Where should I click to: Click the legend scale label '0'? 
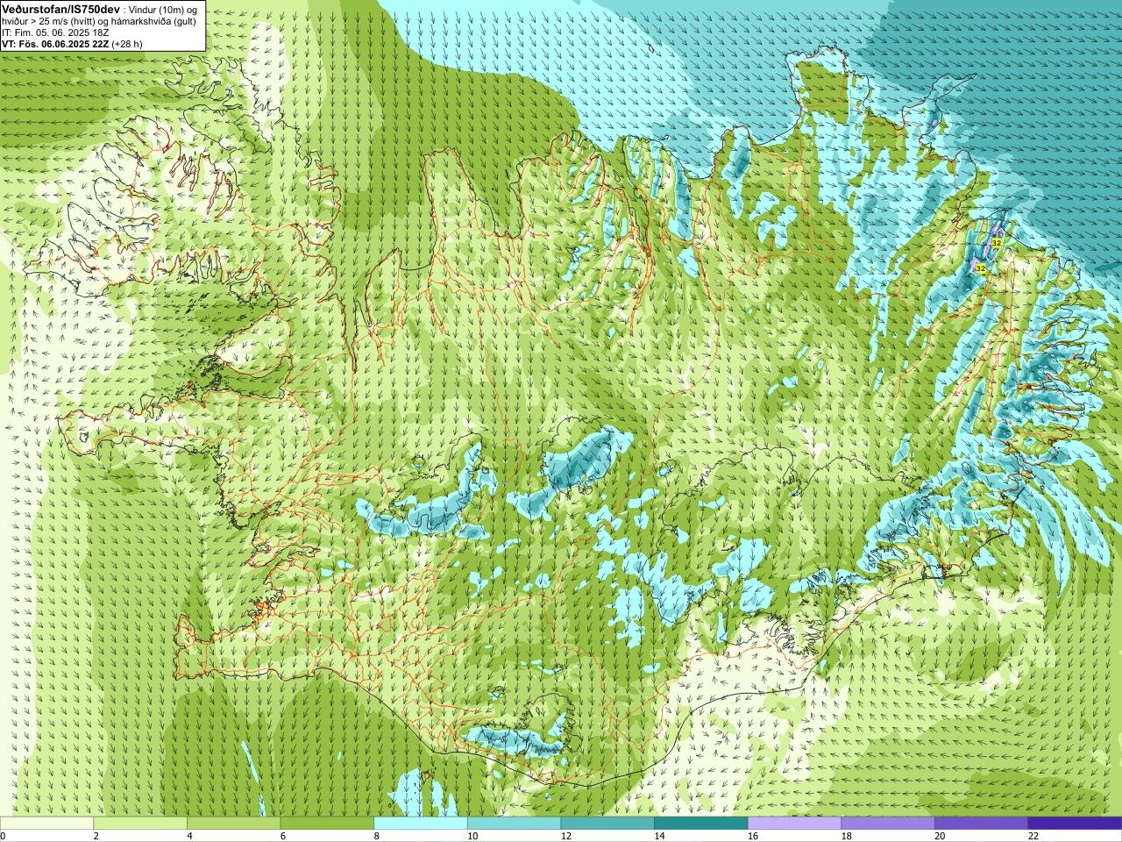3,836
